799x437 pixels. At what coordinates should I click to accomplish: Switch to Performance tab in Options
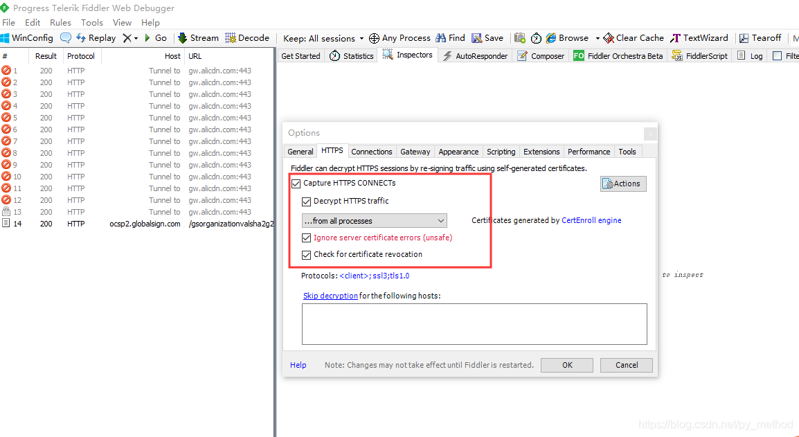pos(589,152)
